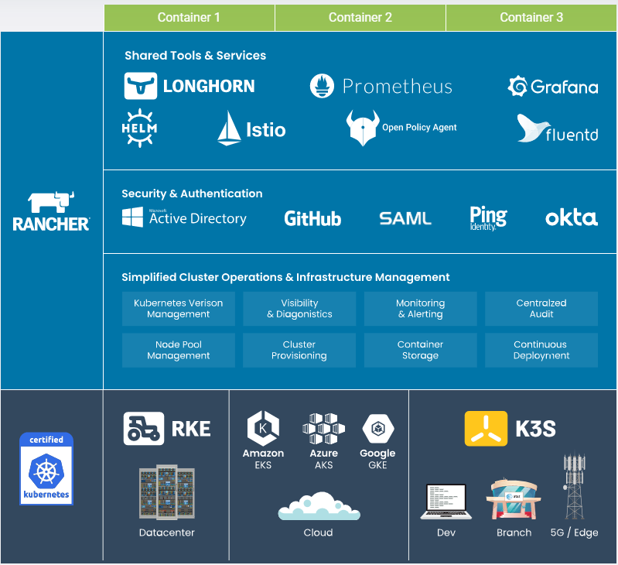The width and height of the screenshot is (618, 565).
Task: Click the Shared Tools & Services heading
Action: pyautogui.click(x=196, y=56)
